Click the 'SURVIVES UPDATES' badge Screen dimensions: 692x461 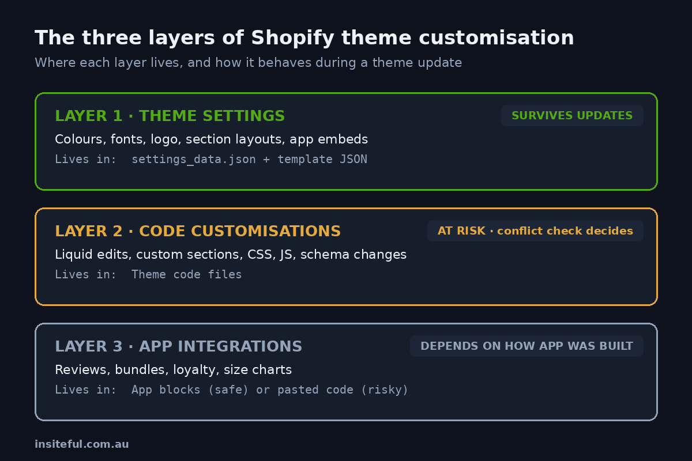(x=572, y=116)
